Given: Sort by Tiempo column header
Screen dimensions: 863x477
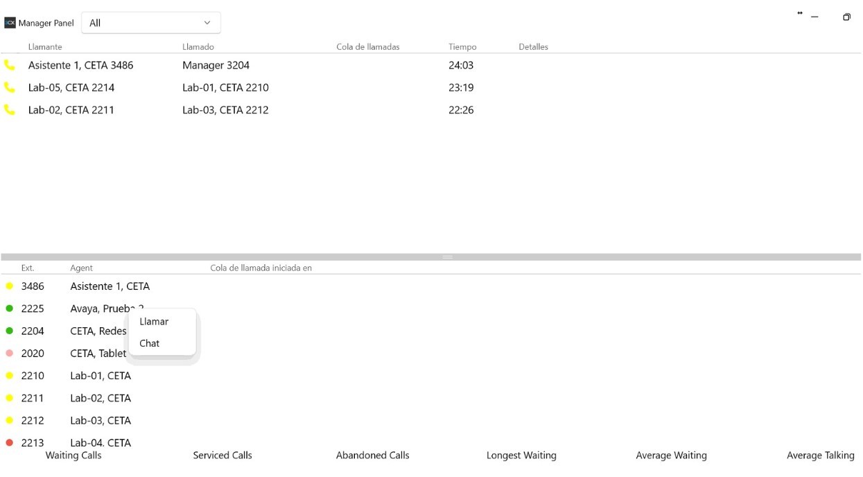Looking at the screenshot, I should 462,47.
